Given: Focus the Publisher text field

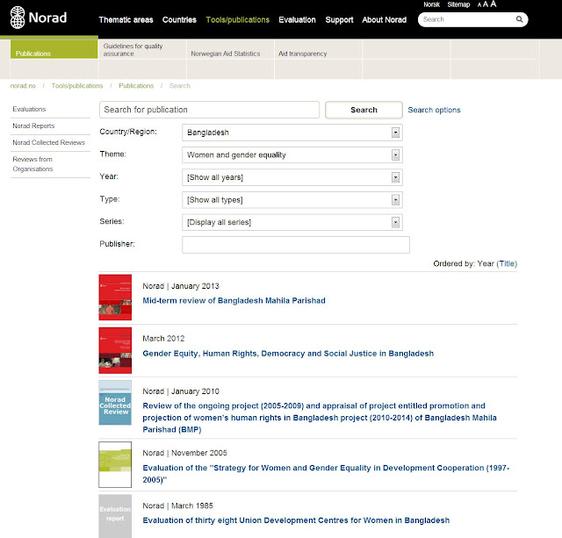Looking at the screenshot, I should (296, 245).
